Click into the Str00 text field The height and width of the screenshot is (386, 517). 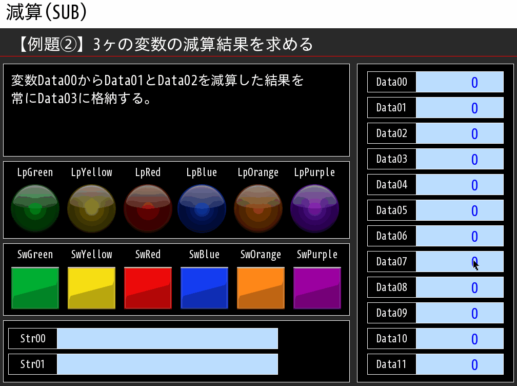click(x=168, y=338)
